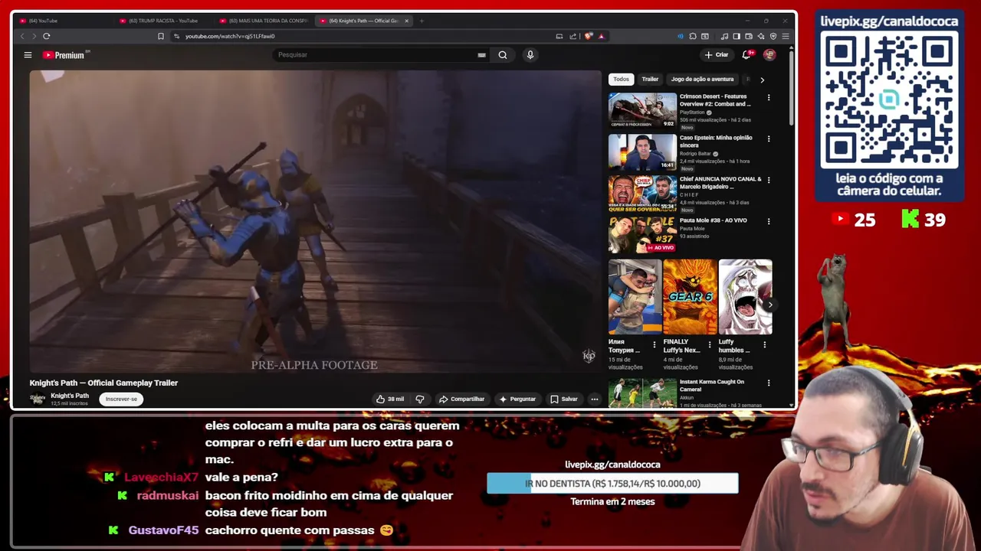The image size is (981, 551).
Task: Show next Shorts with the carousel arrow
Action: pyautogui.click(x=769, y=305)
